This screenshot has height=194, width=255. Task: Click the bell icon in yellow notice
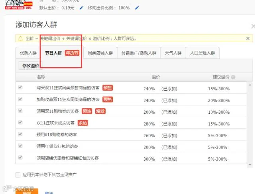click(20, 39)
